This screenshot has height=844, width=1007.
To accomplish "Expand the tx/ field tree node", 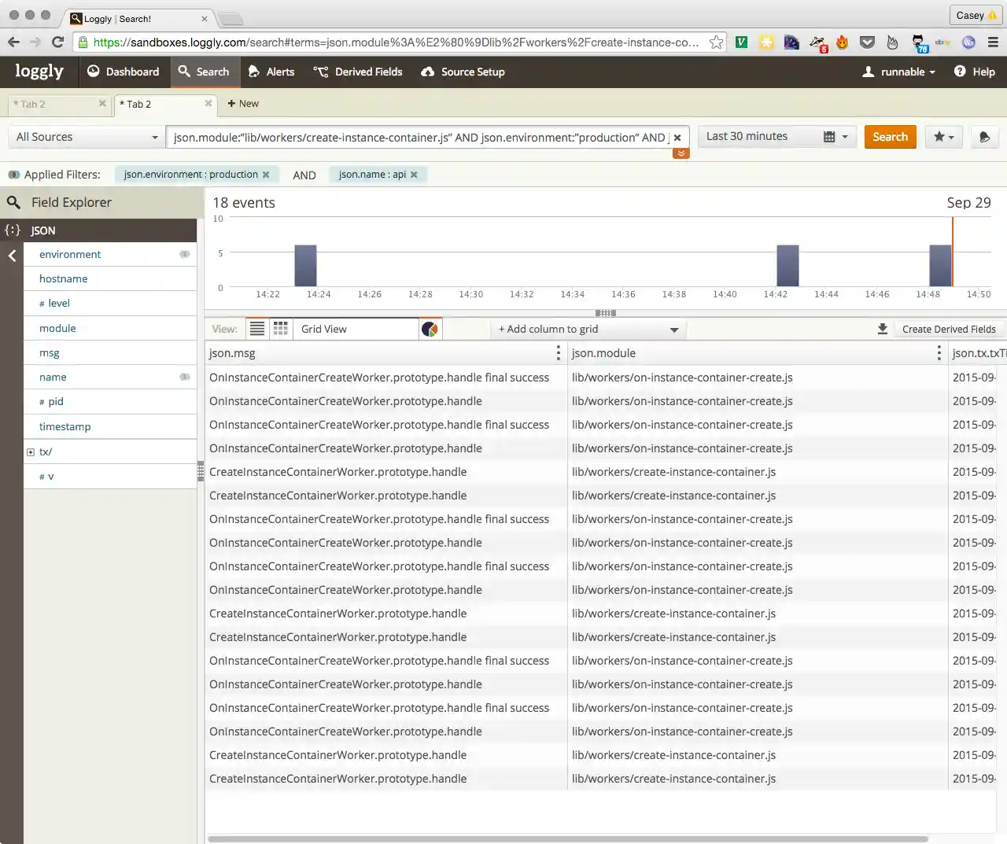I will coord(31,452).
